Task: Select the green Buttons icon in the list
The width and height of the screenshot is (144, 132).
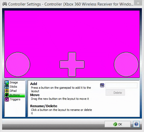Action: point(7,95)
